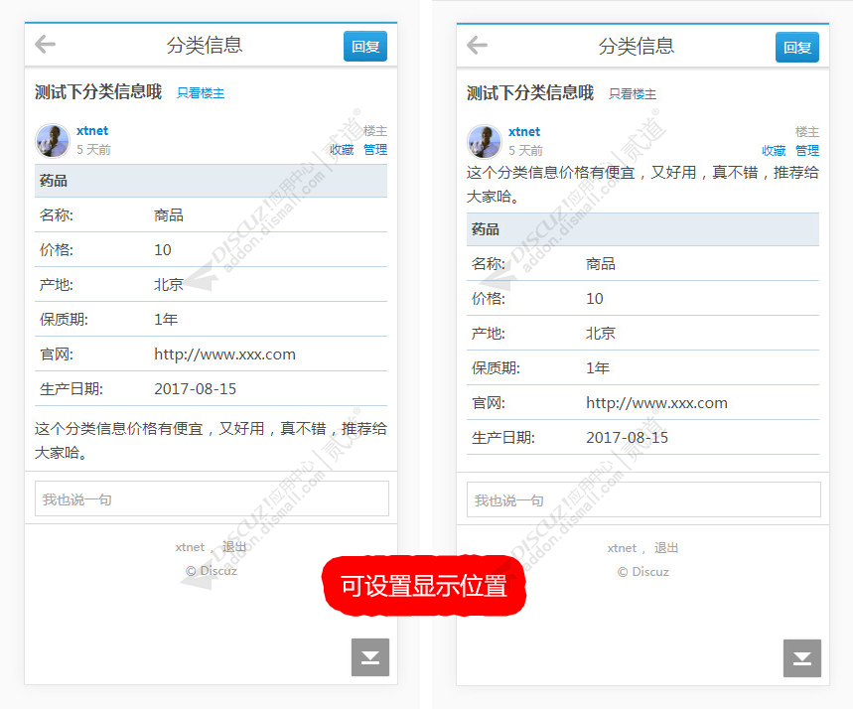Screen dimensions: 853x709
Task: Click 生产日期: label in left phone
Action: (x=71, y=389)
